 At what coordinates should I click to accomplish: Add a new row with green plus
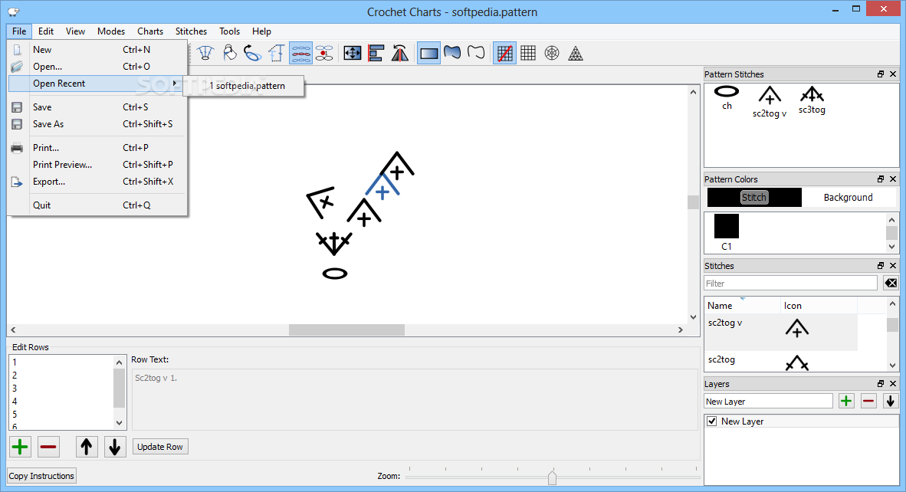[x=20, y=446]
